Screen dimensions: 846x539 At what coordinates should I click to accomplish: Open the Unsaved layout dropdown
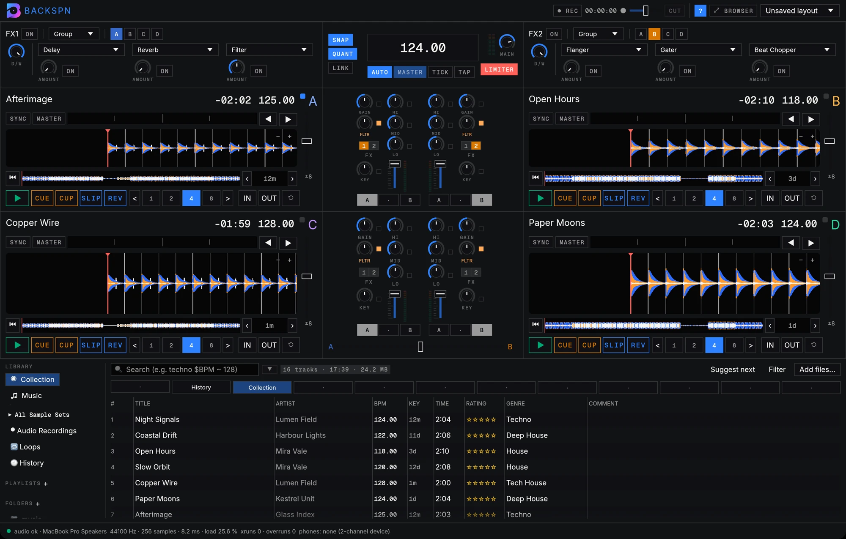pyautogui.click(x=800, y=11)
